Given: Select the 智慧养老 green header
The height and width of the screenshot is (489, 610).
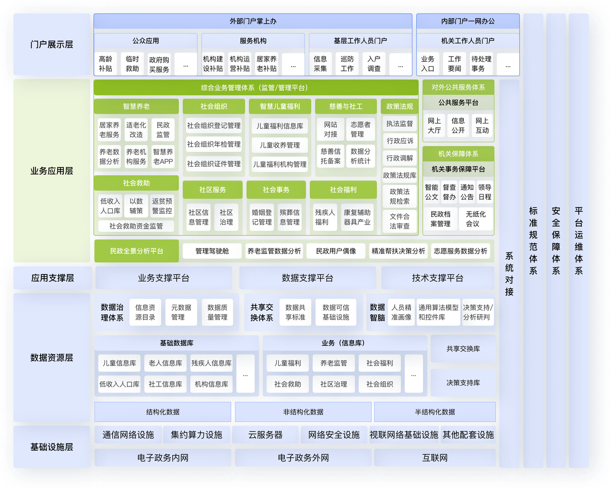Looking at the screenshot, I should [136, 106].
